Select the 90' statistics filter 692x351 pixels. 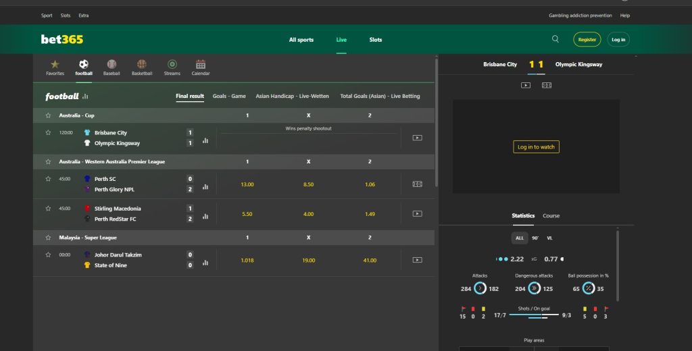click(x=535, y=238)
